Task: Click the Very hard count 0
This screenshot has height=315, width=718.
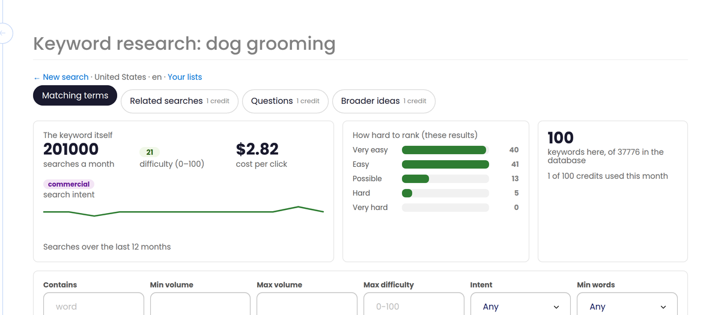Action: tap(517, 208)
